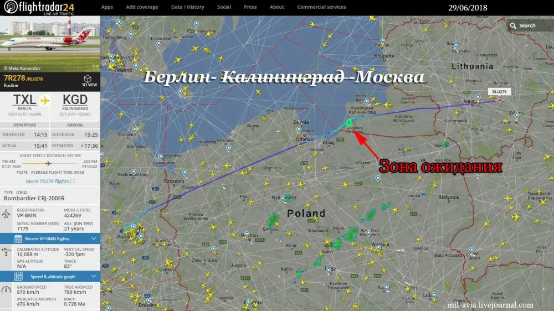This screenshot has width=554, height=311.
Task: Click the Mode-S code 424269
Action: (73, 215)
